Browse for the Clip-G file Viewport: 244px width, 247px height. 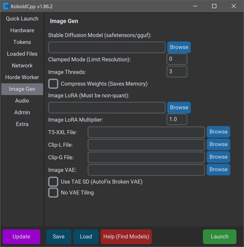click(x=218, y=157)
